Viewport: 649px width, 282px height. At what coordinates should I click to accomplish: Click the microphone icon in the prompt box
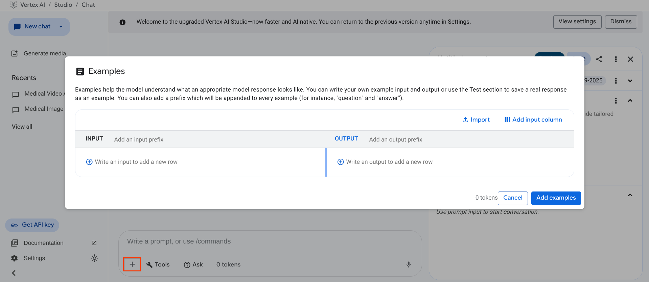point(408,264)
